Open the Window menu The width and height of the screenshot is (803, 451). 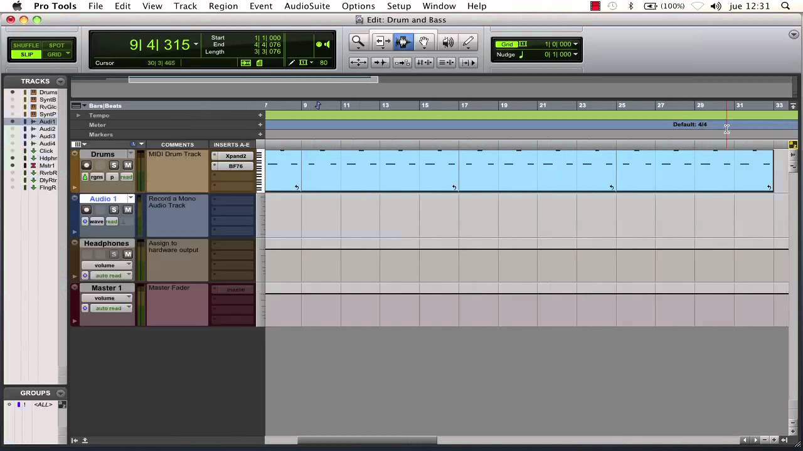tap(439, 6)
